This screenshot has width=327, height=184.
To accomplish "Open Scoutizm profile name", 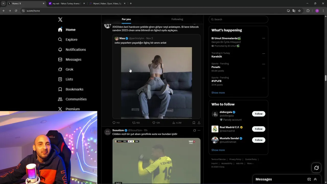I will click(118, 130).
